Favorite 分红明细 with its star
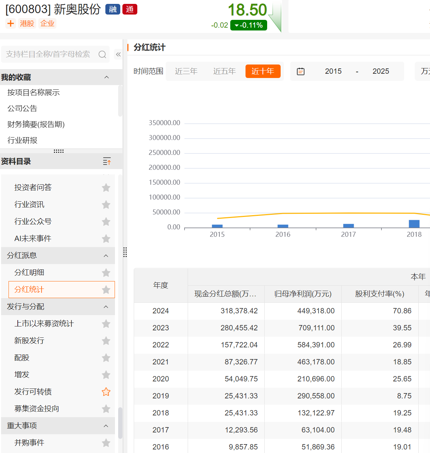This screenshot has height=453, width=430. pyautogui.click(x=106, y=273)
